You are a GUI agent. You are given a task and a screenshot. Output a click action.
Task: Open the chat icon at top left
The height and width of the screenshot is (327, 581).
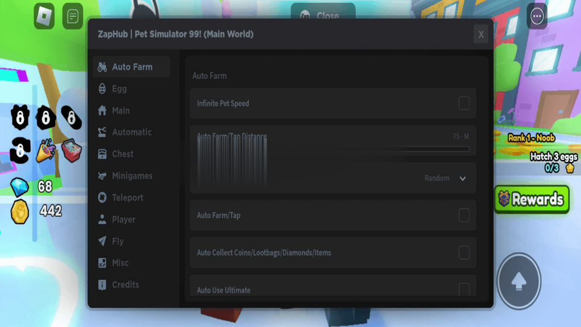73,16
